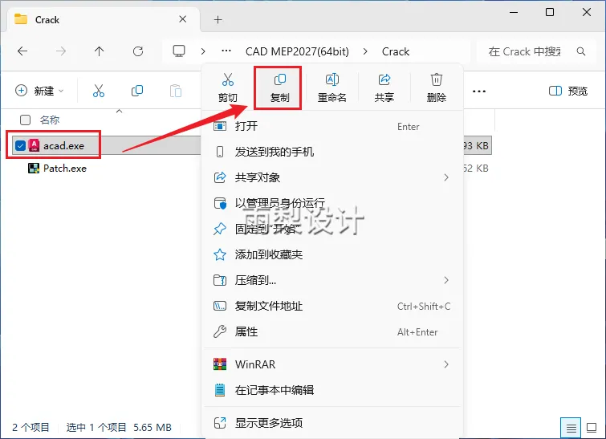Image resolution: width=606 pixels, height=439 pixels.
Task: Click the Rename (重命名) icon in the context menu
Action: [332, 79]
